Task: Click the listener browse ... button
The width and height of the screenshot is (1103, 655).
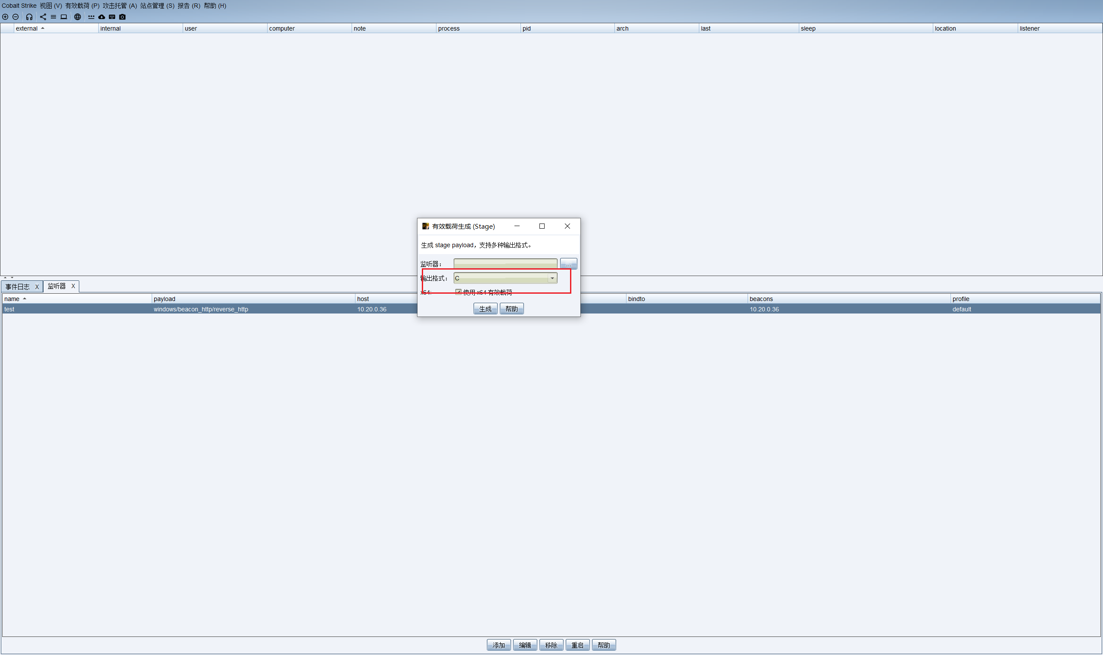Action: click(568, 264)
